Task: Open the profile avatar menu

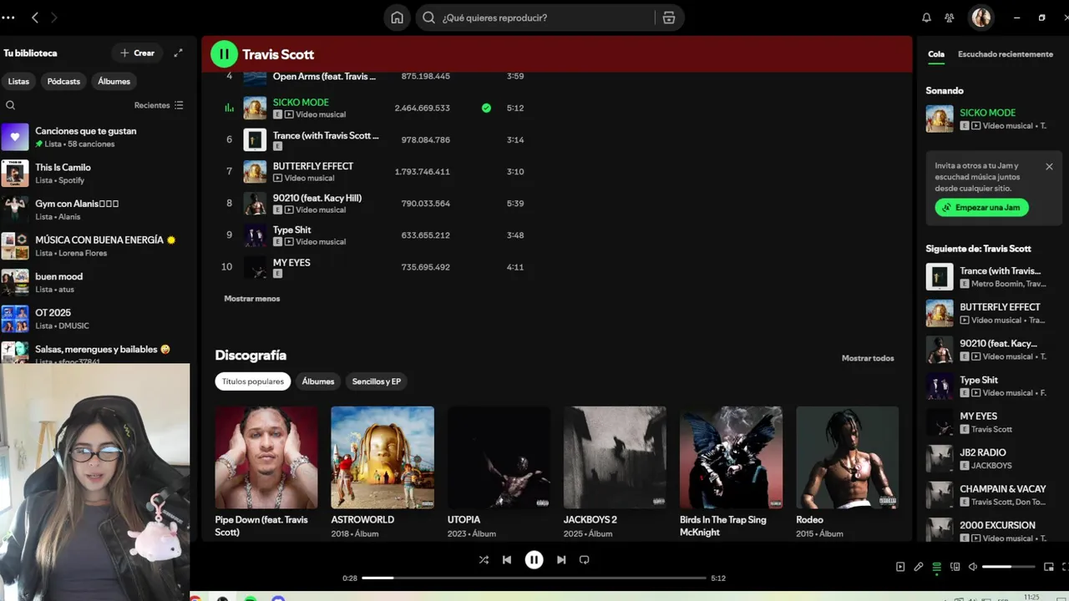Action: [981, 18]
